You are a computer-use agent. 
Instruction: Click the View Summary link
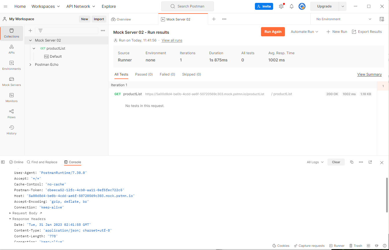369,74
